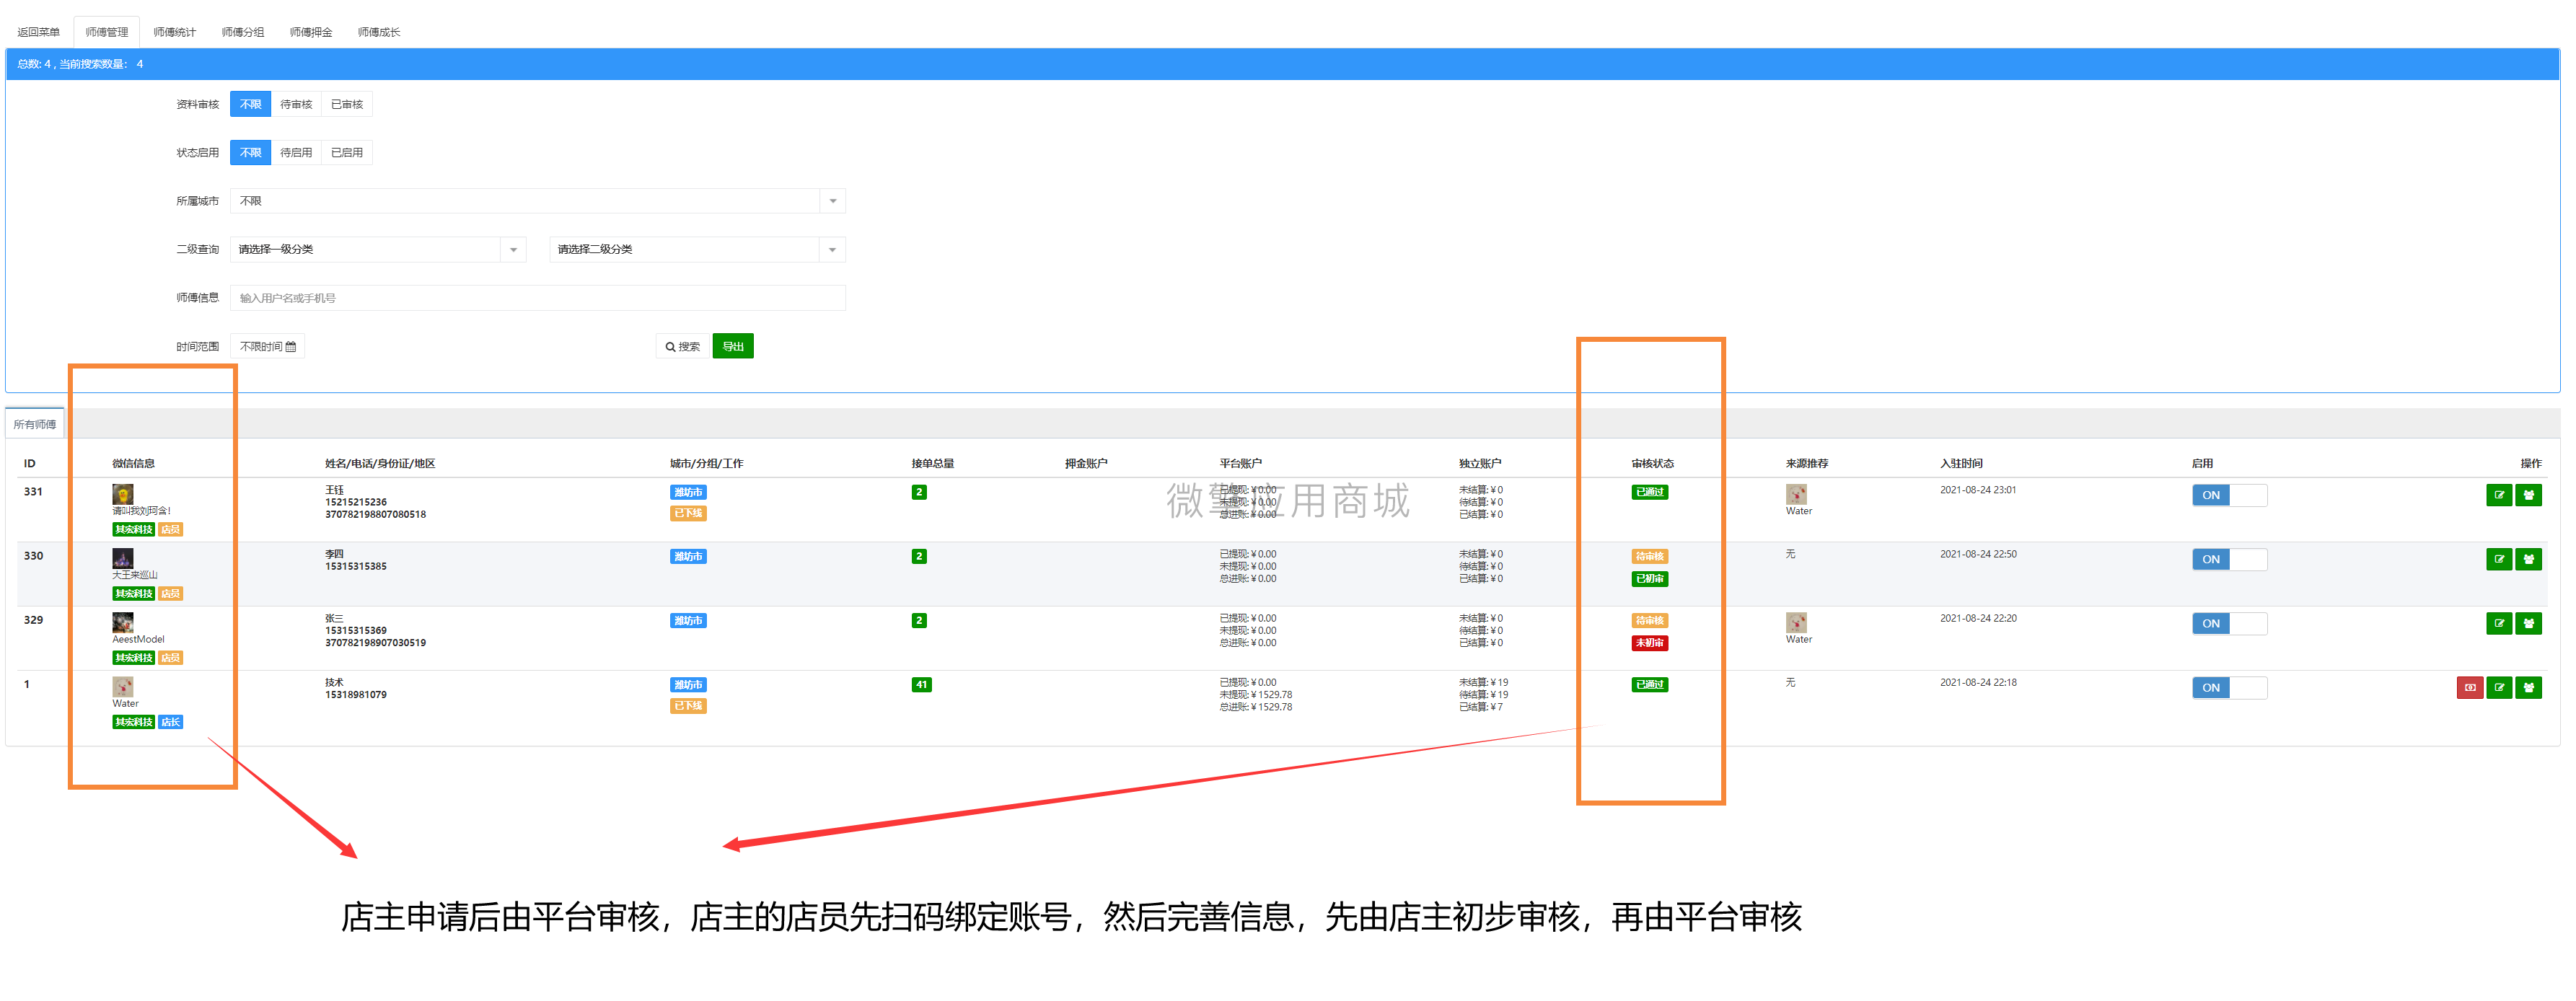Viewport: 2576px width, 1001px height.
Task: Switch to 师傅分组 tab
Action: [242, 32]
